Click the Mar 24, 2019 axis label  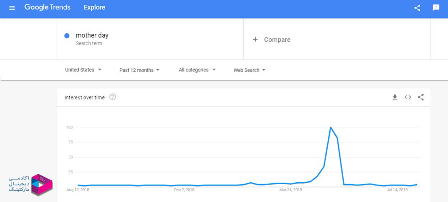[290, 190]
